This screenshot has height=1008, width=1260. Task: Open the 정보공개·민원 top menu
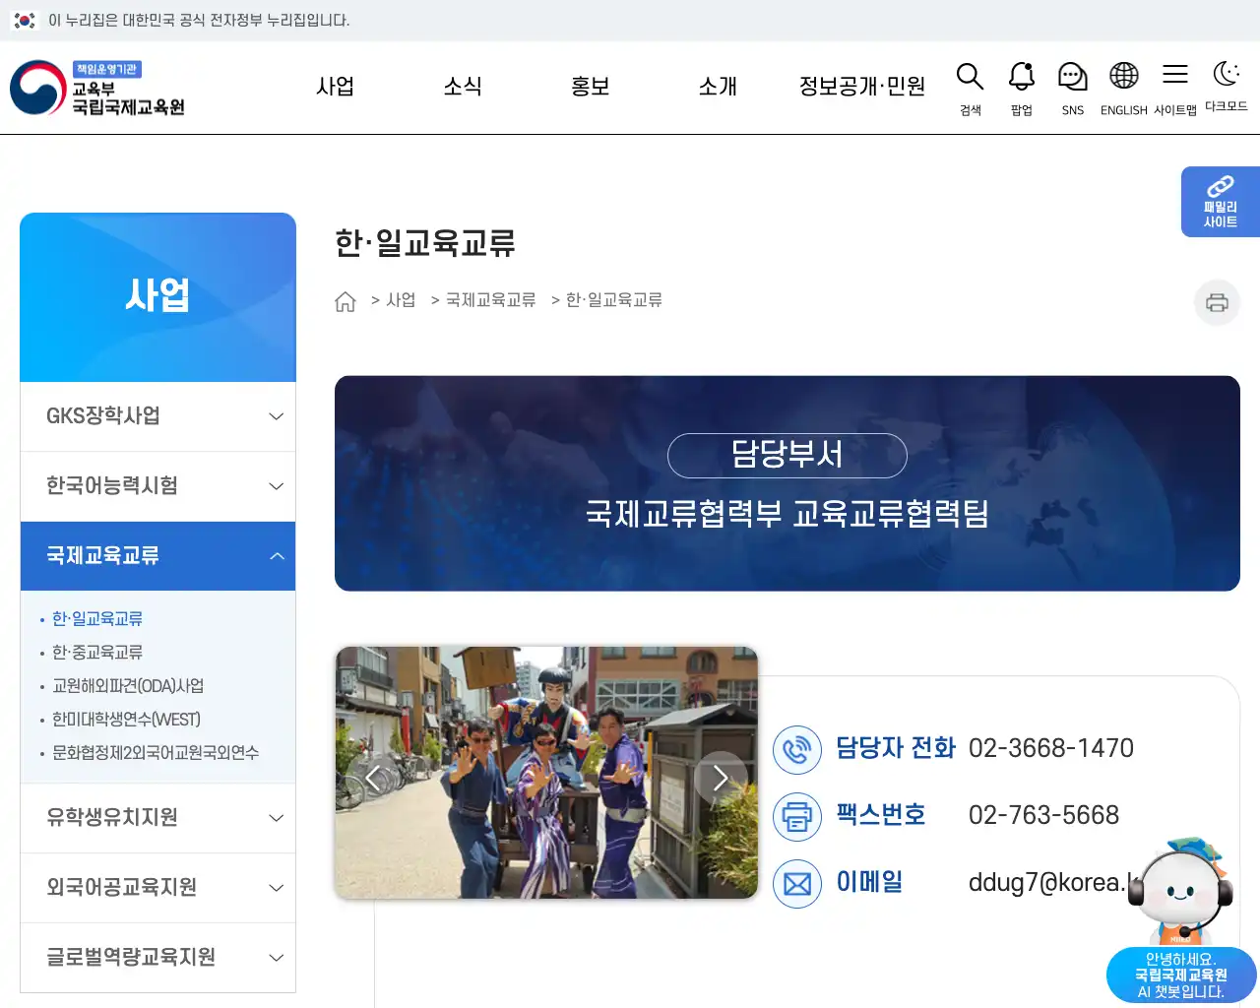click(x=862, y=87)
